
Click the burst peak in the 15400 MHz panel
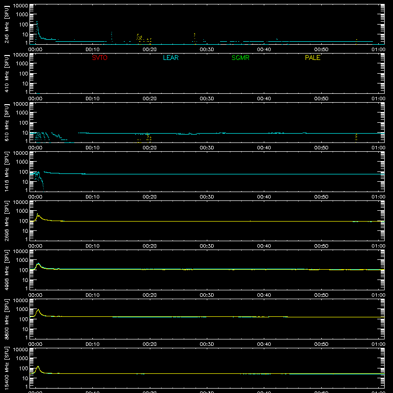[38, 366]
